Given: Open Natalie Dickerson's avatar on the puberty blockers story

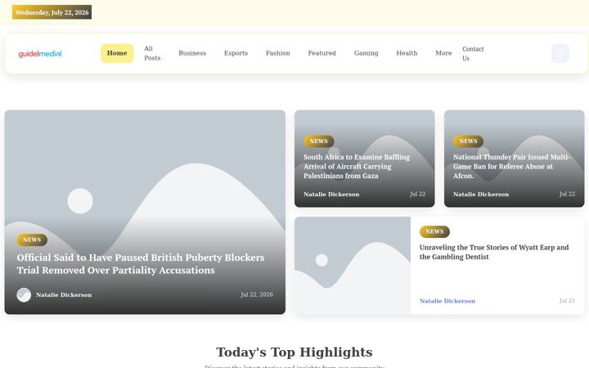Looking at the screenshot, I should pyautogui.click(x=24, y=294).
